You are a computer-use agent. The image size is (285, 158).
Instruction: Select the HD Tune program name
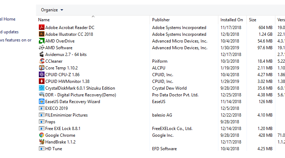click(x=54, y=148)
